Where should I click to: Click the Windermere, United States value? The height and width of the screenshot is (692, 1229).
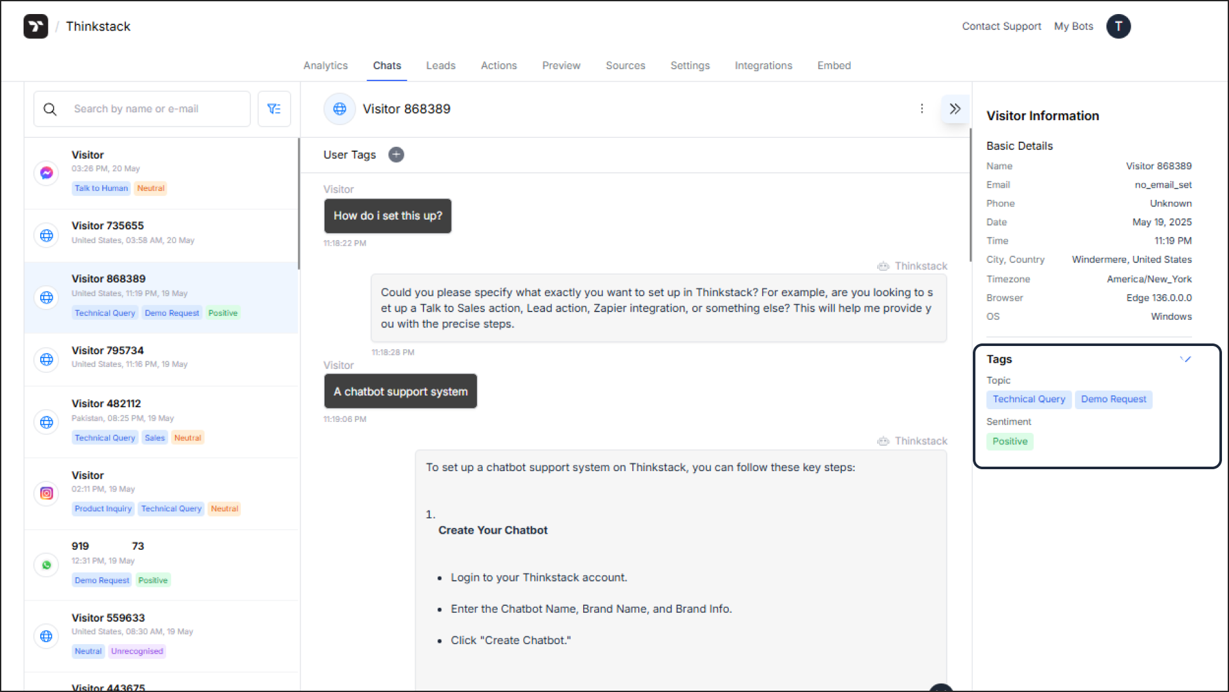click(x=1131, y=260)
